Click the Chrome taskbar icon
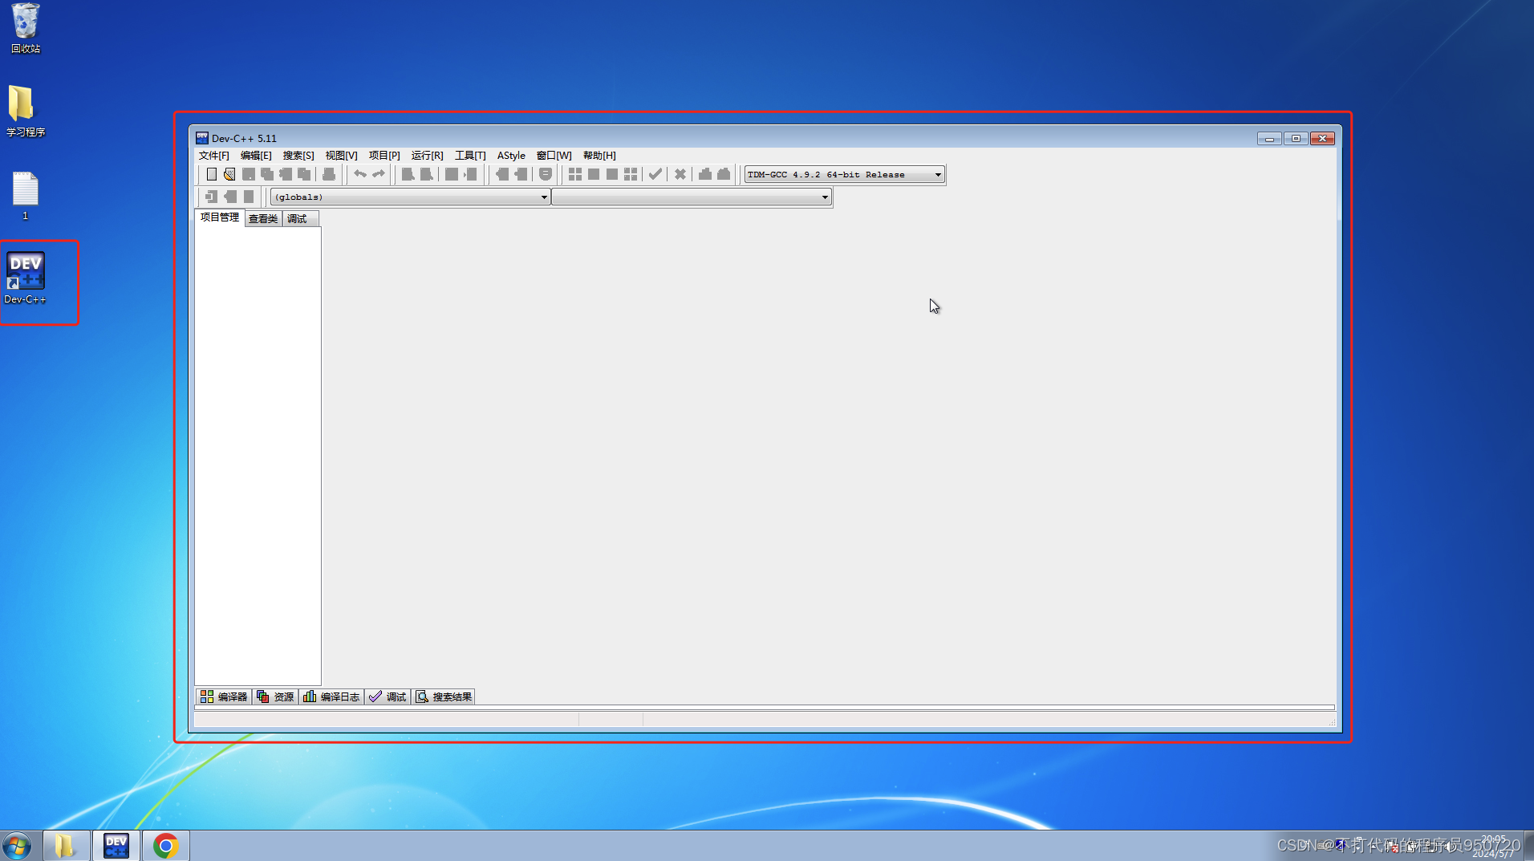Image resolution: width=1534 pixels, height=861 pixels. pyautogui.click(x=165, y=846)
